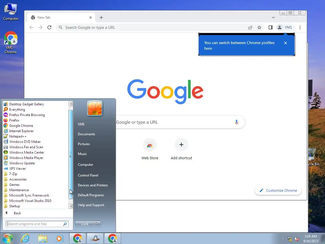Click the muted volume tray icon
325x244 pixels.
(x=297, y=239)
